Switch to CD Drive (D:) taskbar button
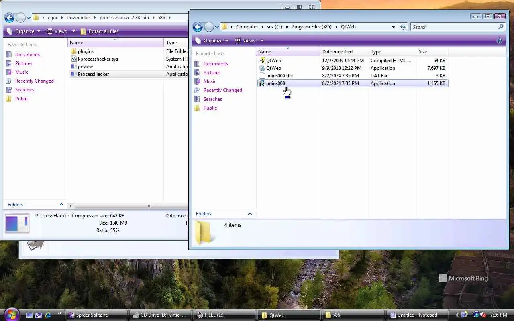Viewport: 514px width, 321px height. (x=161, y=315)
